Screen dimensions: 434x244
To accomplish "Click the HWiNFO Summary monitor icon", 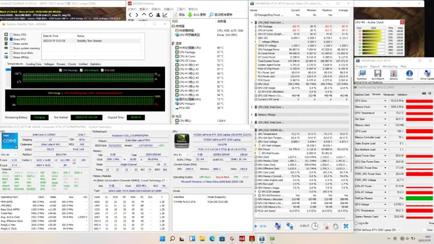I will pyautogui.click(x=361, y=74).
